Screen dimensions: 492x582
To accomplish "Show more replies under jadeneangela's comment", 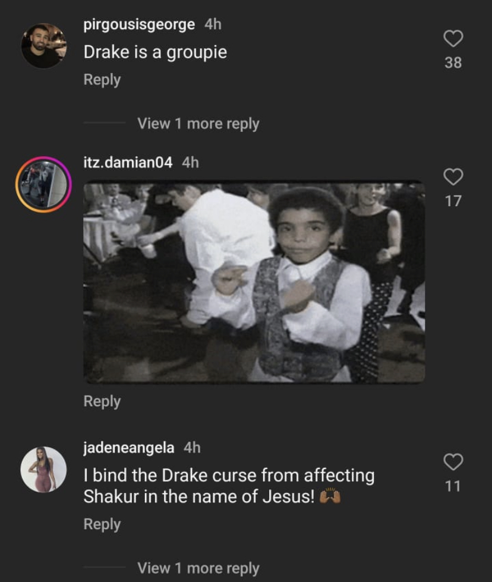I will [x=198, y=568].
